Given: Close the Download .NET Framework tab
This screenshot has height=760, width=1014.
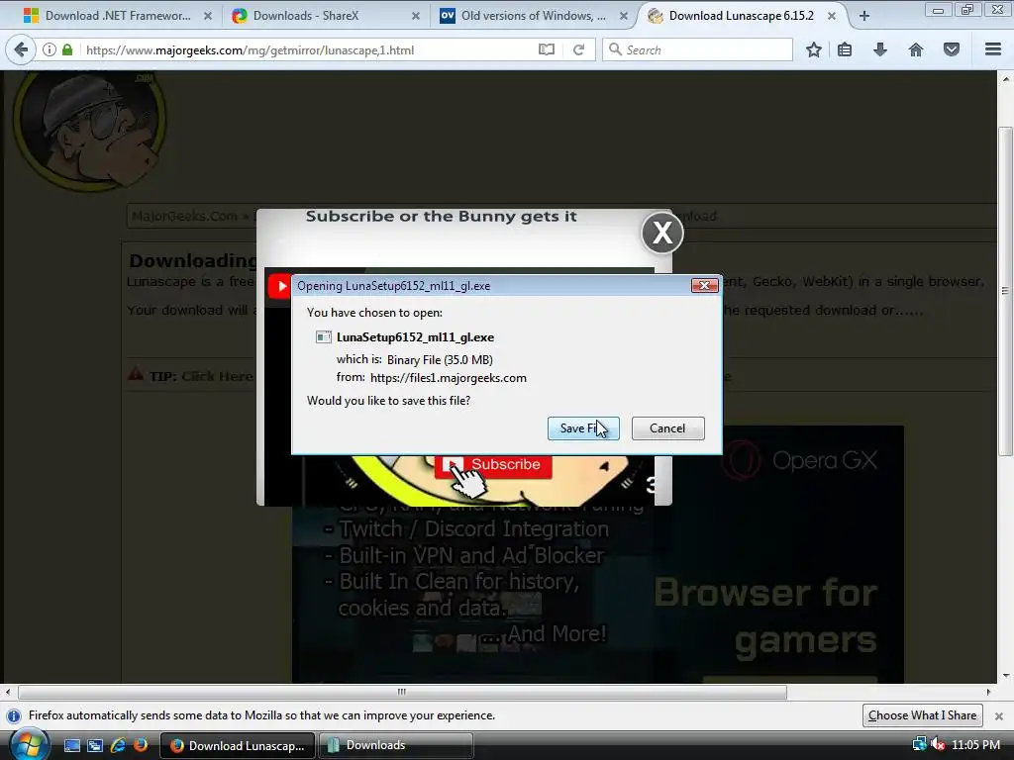Looking at the screenshot, I should pos(208,16).
